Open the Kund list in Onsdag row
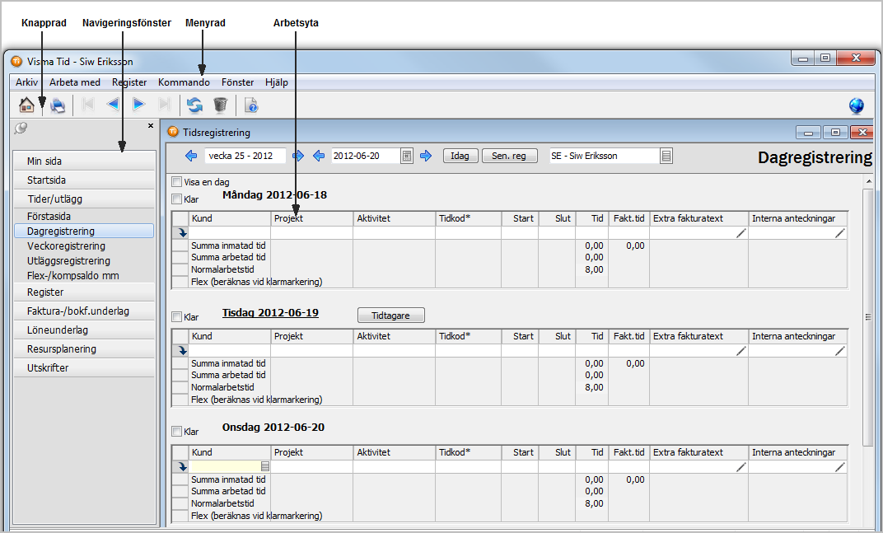 (265, 467)
